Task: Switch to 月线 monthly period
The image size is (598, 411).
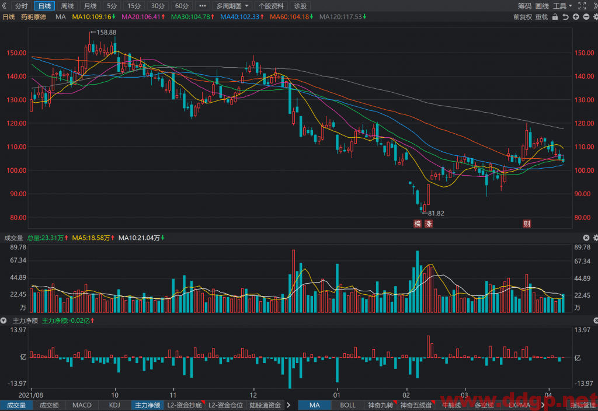Action: (90, 6)
